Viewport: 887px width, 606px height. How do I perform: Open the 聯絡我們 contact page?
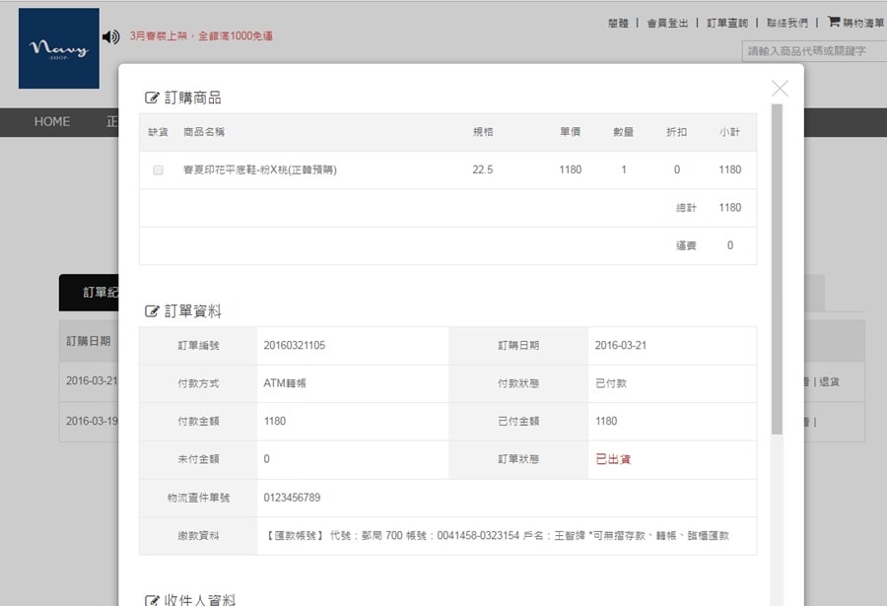coord(787,23)
